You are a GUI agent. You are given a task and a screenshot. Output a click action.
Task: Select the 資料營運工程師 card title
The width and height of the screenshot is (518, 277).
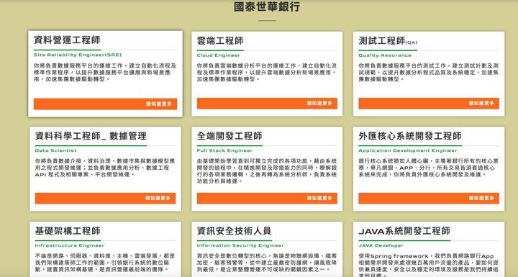(x=67, y=40)
